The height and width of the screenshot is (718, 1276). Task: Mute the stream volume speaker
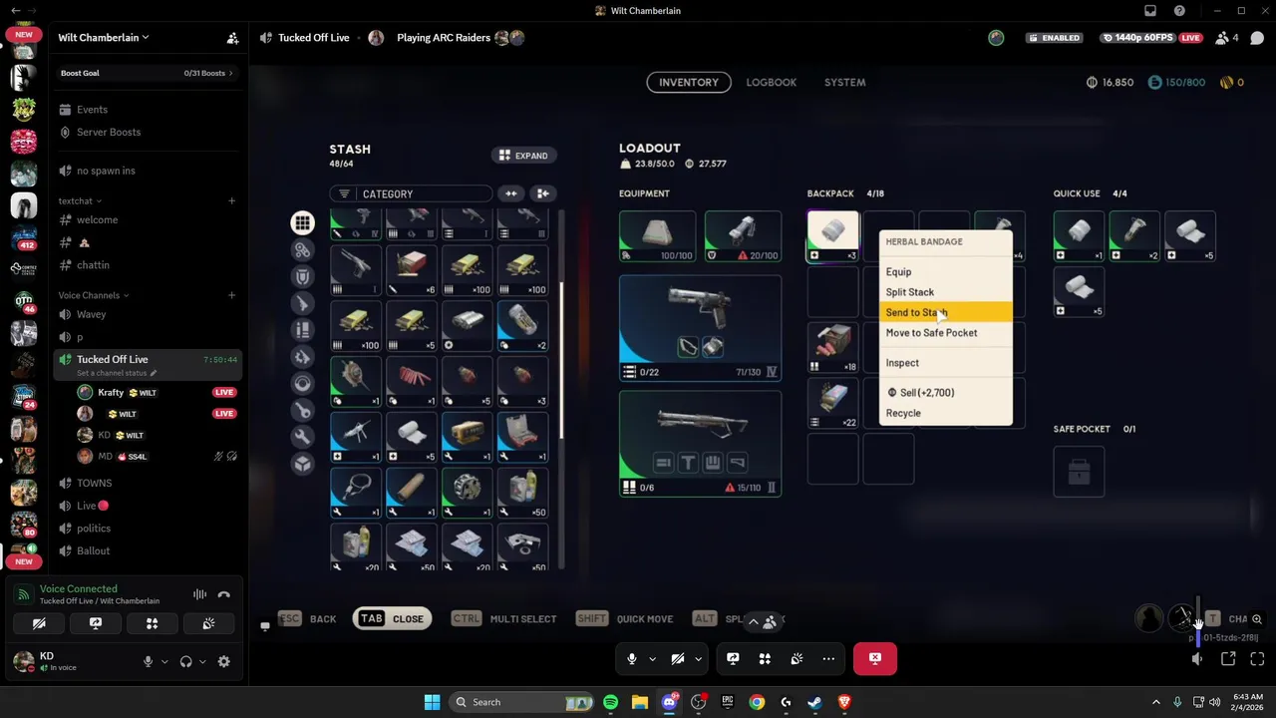[1197, 658]
